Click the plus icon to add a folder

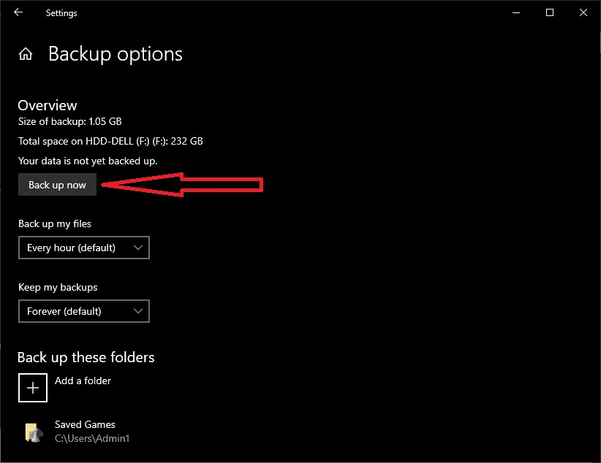point(33,388)
